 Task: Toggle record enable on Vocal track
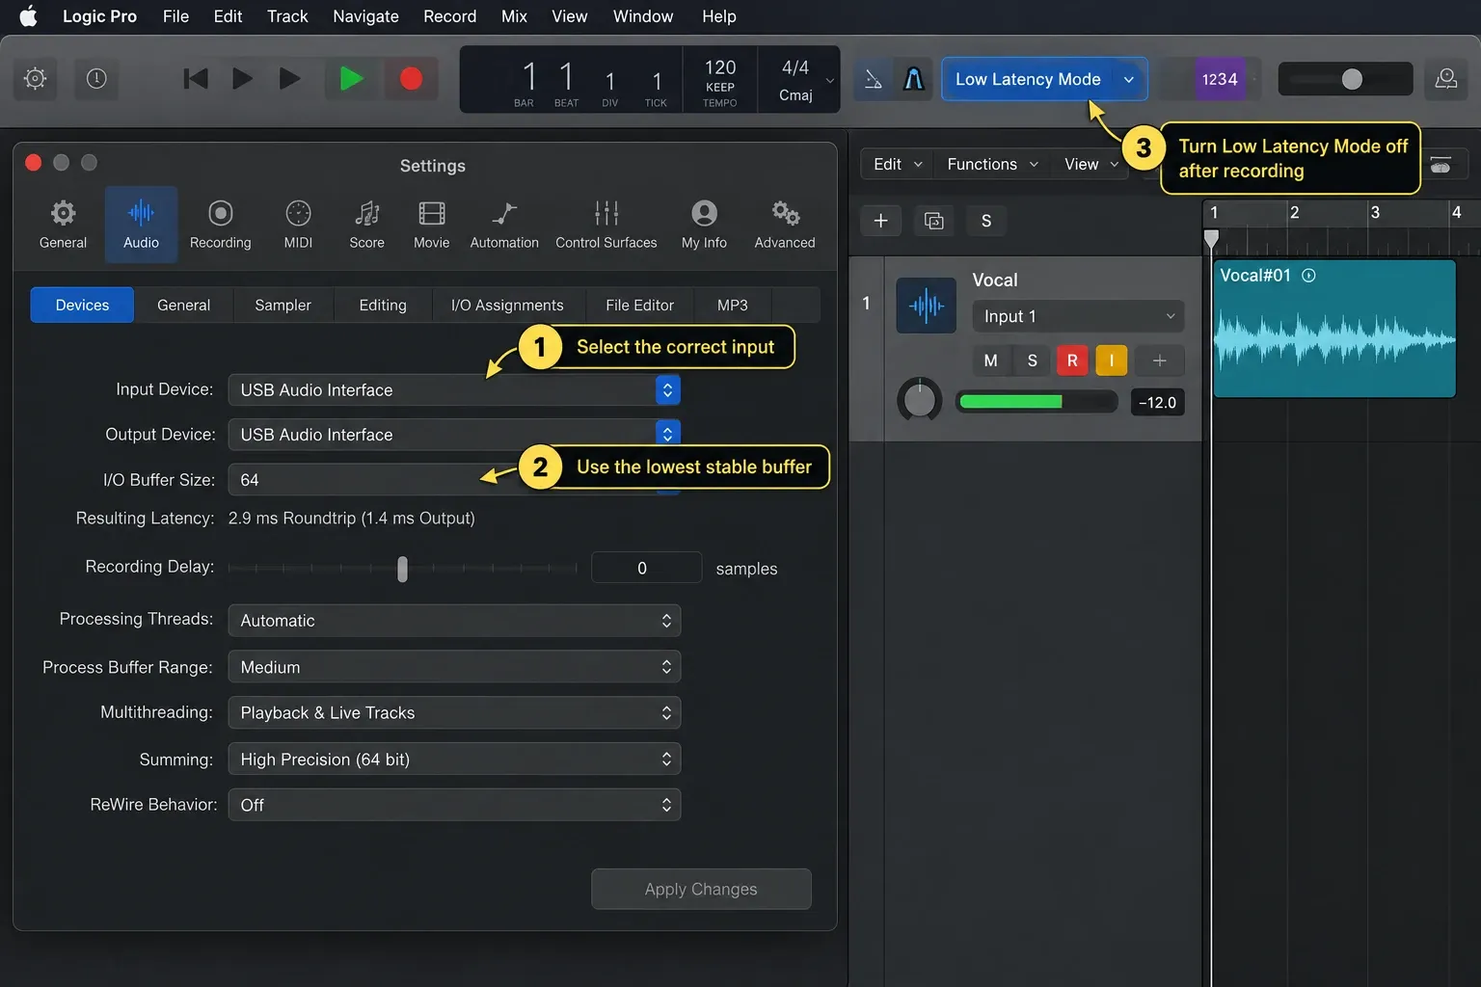coord(1072,360)
